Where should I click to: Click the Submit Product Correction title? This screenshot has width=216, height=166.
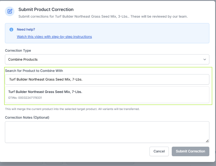46,10
